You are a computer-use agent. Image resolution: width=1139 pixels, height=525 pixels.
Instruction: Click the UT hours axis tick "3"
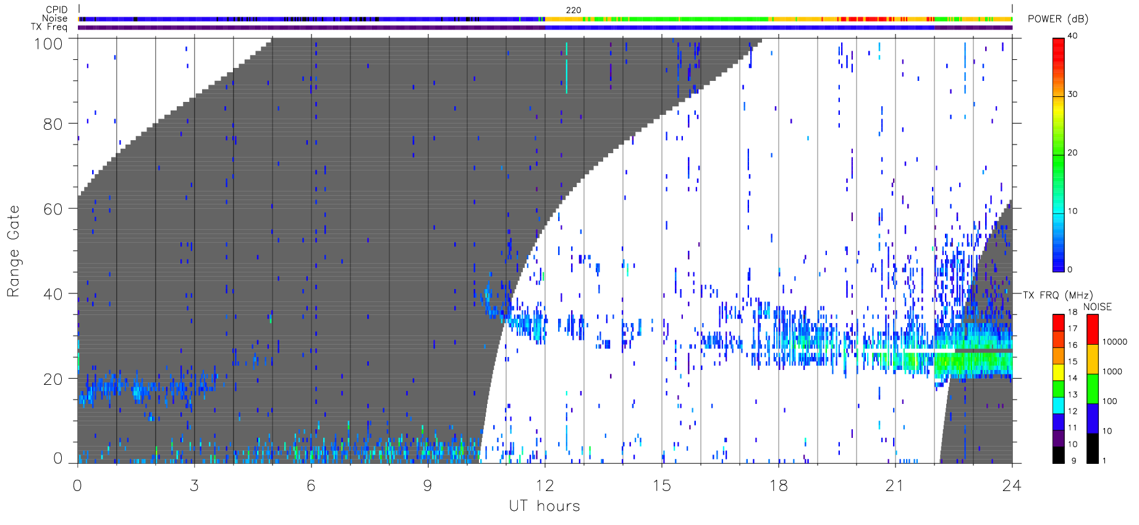pos(195,485)
